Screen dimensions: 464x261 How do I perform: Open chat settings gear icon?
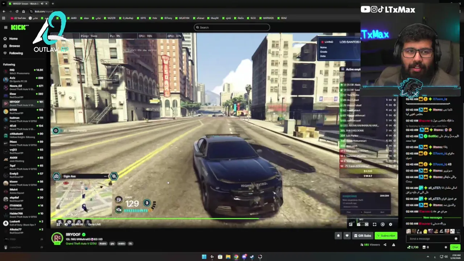446,247
